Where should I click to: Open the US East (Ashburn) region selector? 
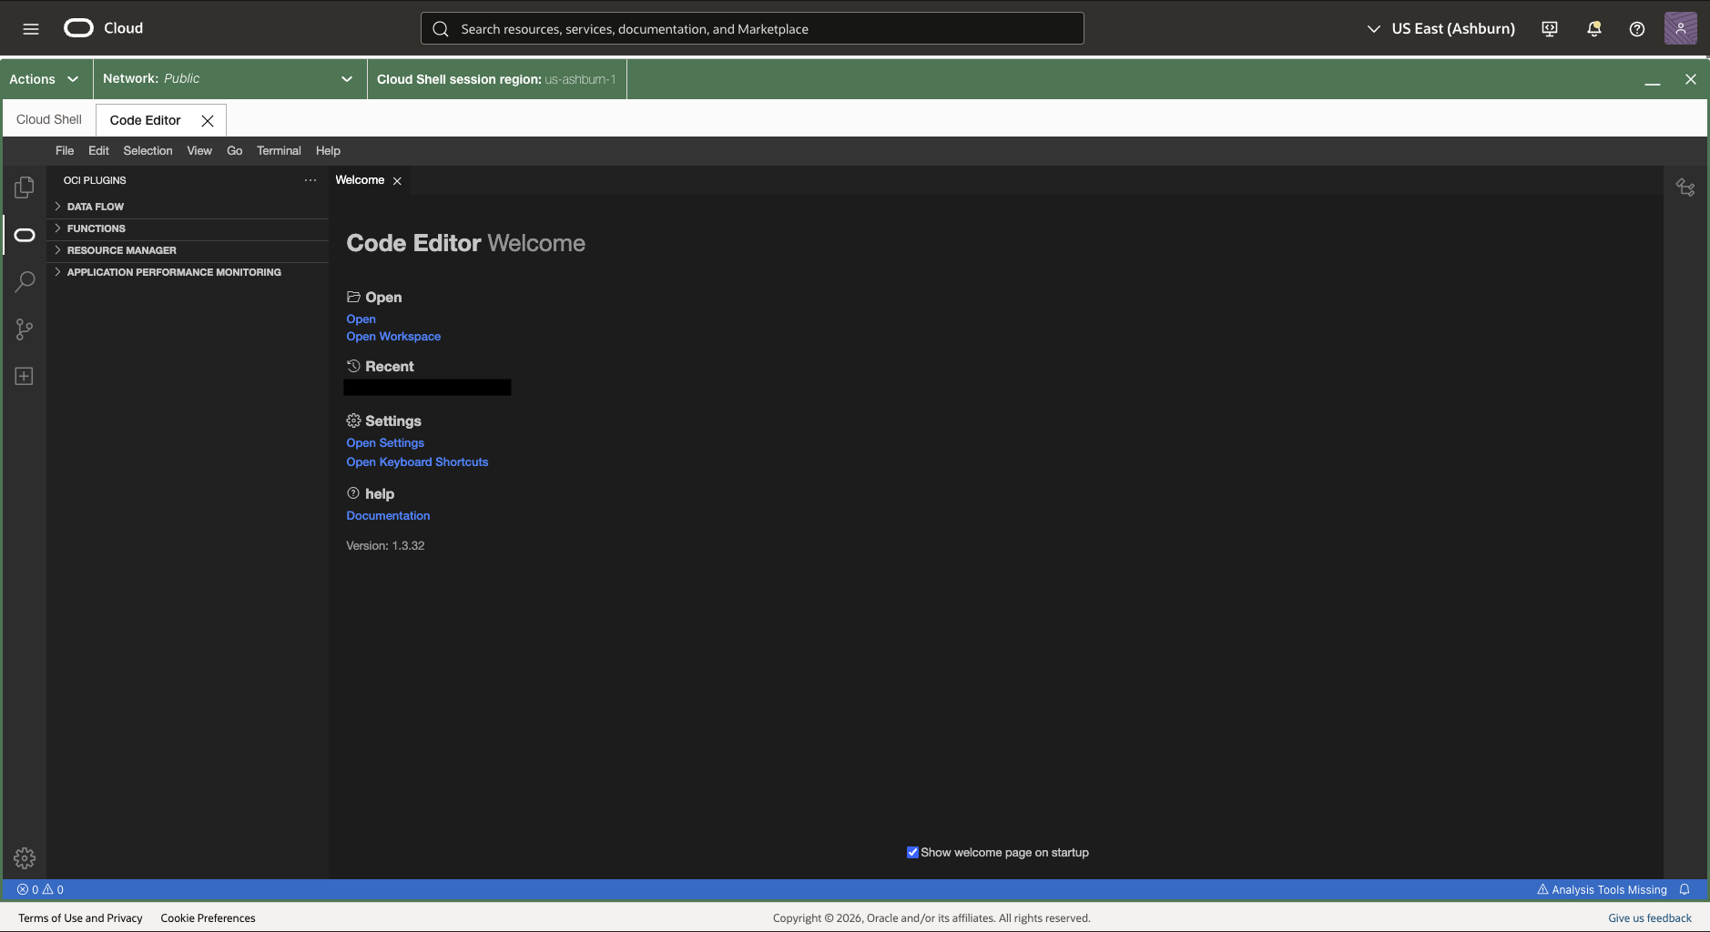[1441, 29]
